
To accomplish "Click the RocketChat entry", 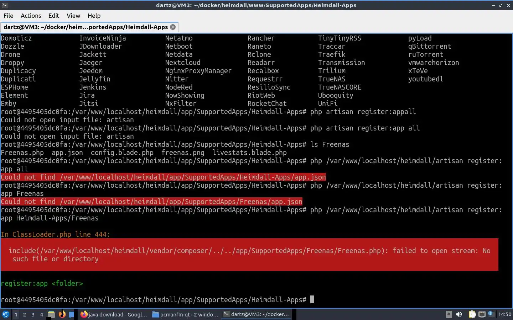I will click(267, 103).
